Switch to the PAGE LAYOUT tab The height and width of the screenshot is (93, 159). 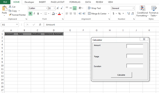(58, 2)
